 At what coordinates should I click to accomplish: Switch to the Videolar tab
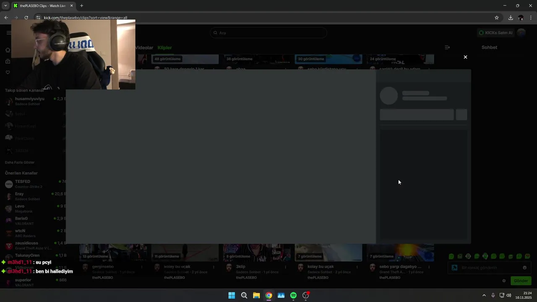(144, 47)
